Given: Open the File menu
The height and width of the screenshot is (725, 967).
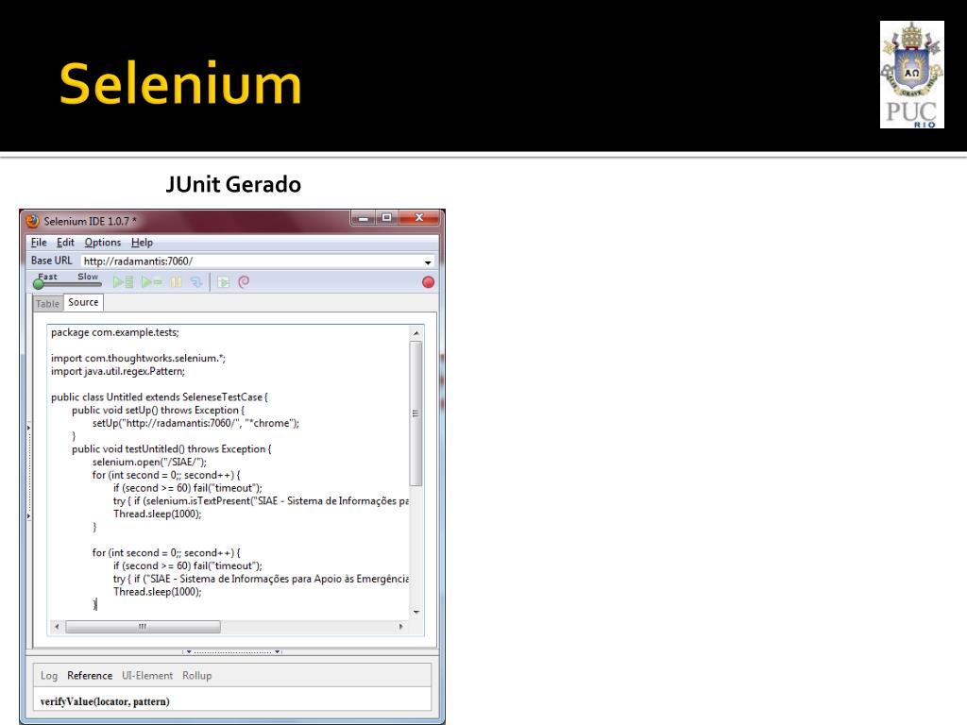Looking at the screenshot, I should point(39,243).
